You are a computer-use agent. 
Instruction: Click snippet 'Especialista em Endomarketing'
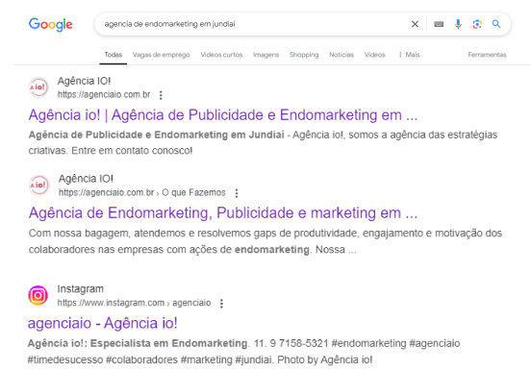click(169, 343)
